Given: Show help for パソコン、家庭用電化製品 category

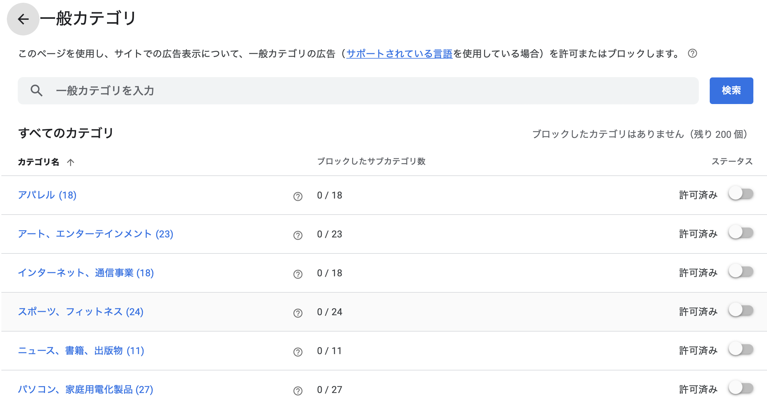Looking at the screenshot, I should coord(298,391).
